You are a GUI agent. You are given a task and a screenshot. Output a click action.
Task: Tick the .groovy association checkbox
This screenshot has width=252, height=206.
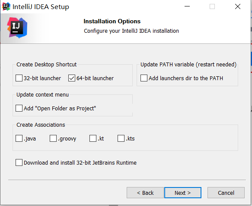(x=53, y=138)
